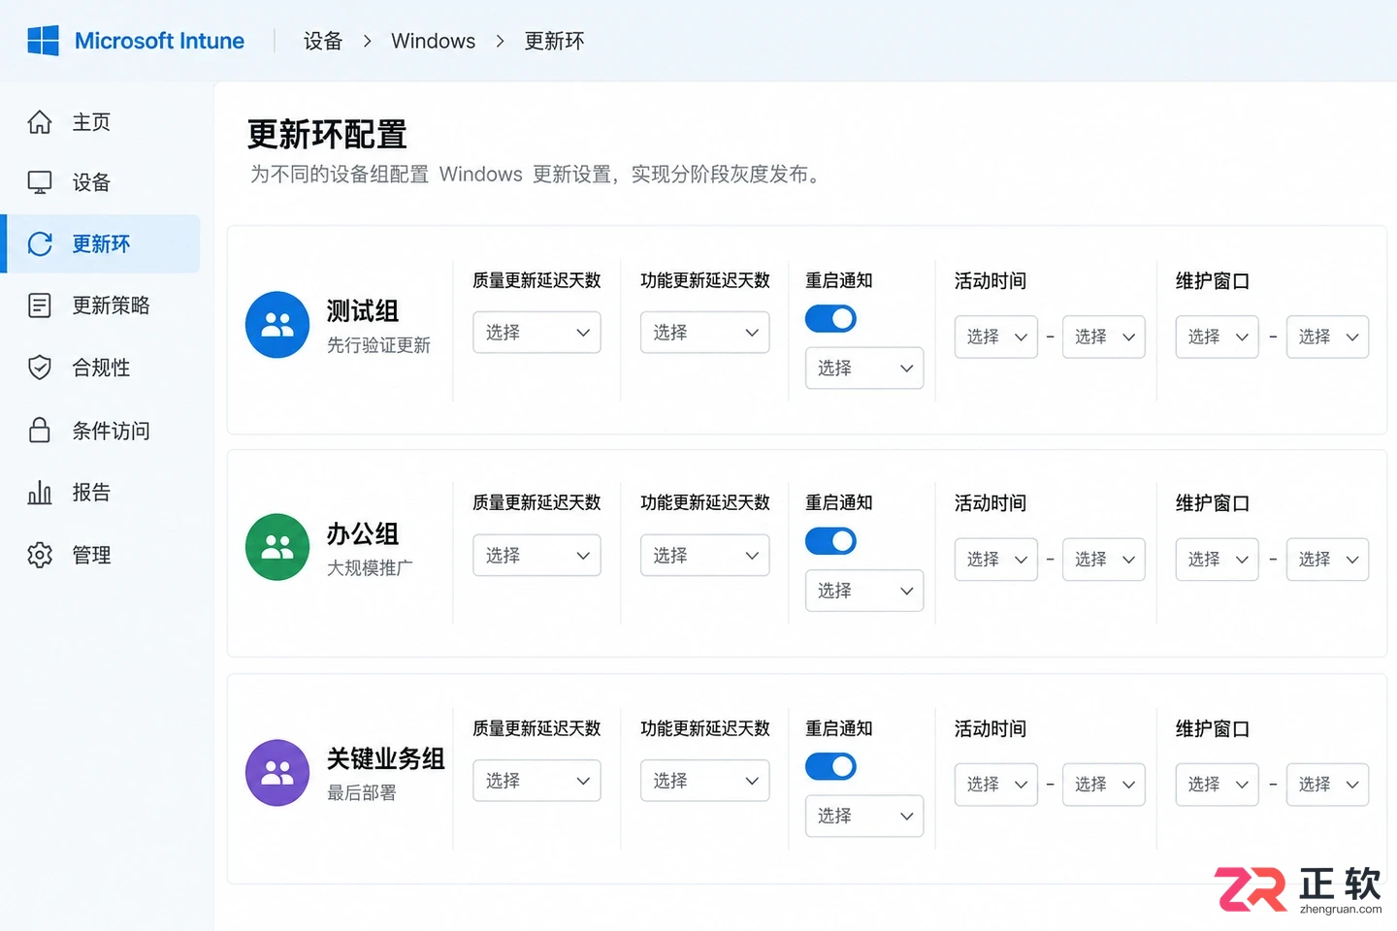Click the 关键业务组 group name

pyautogui.click(x=385, y=759)
